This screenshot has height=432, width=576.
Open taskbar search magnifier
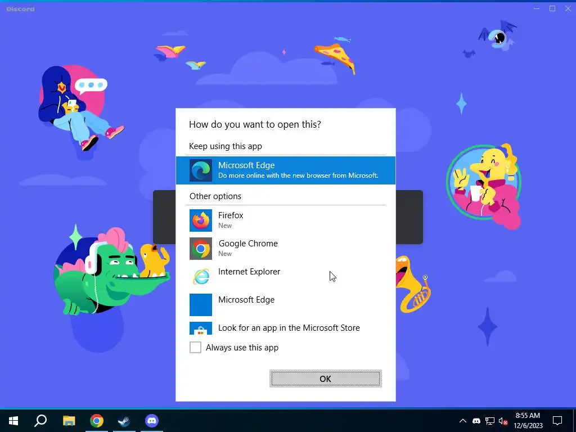(40, 421)
